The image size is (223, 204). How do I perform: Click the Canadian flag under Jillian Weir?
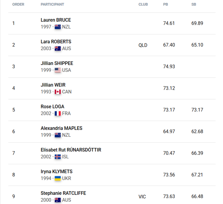[x=58, y=92]
